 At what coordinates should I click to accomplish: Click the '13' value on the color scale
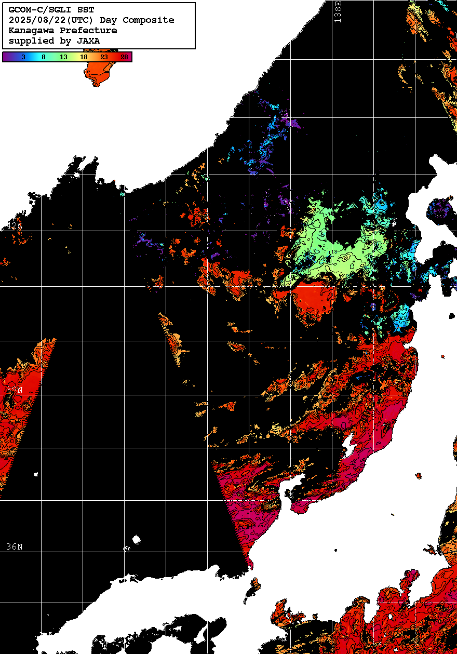[63, 57]
